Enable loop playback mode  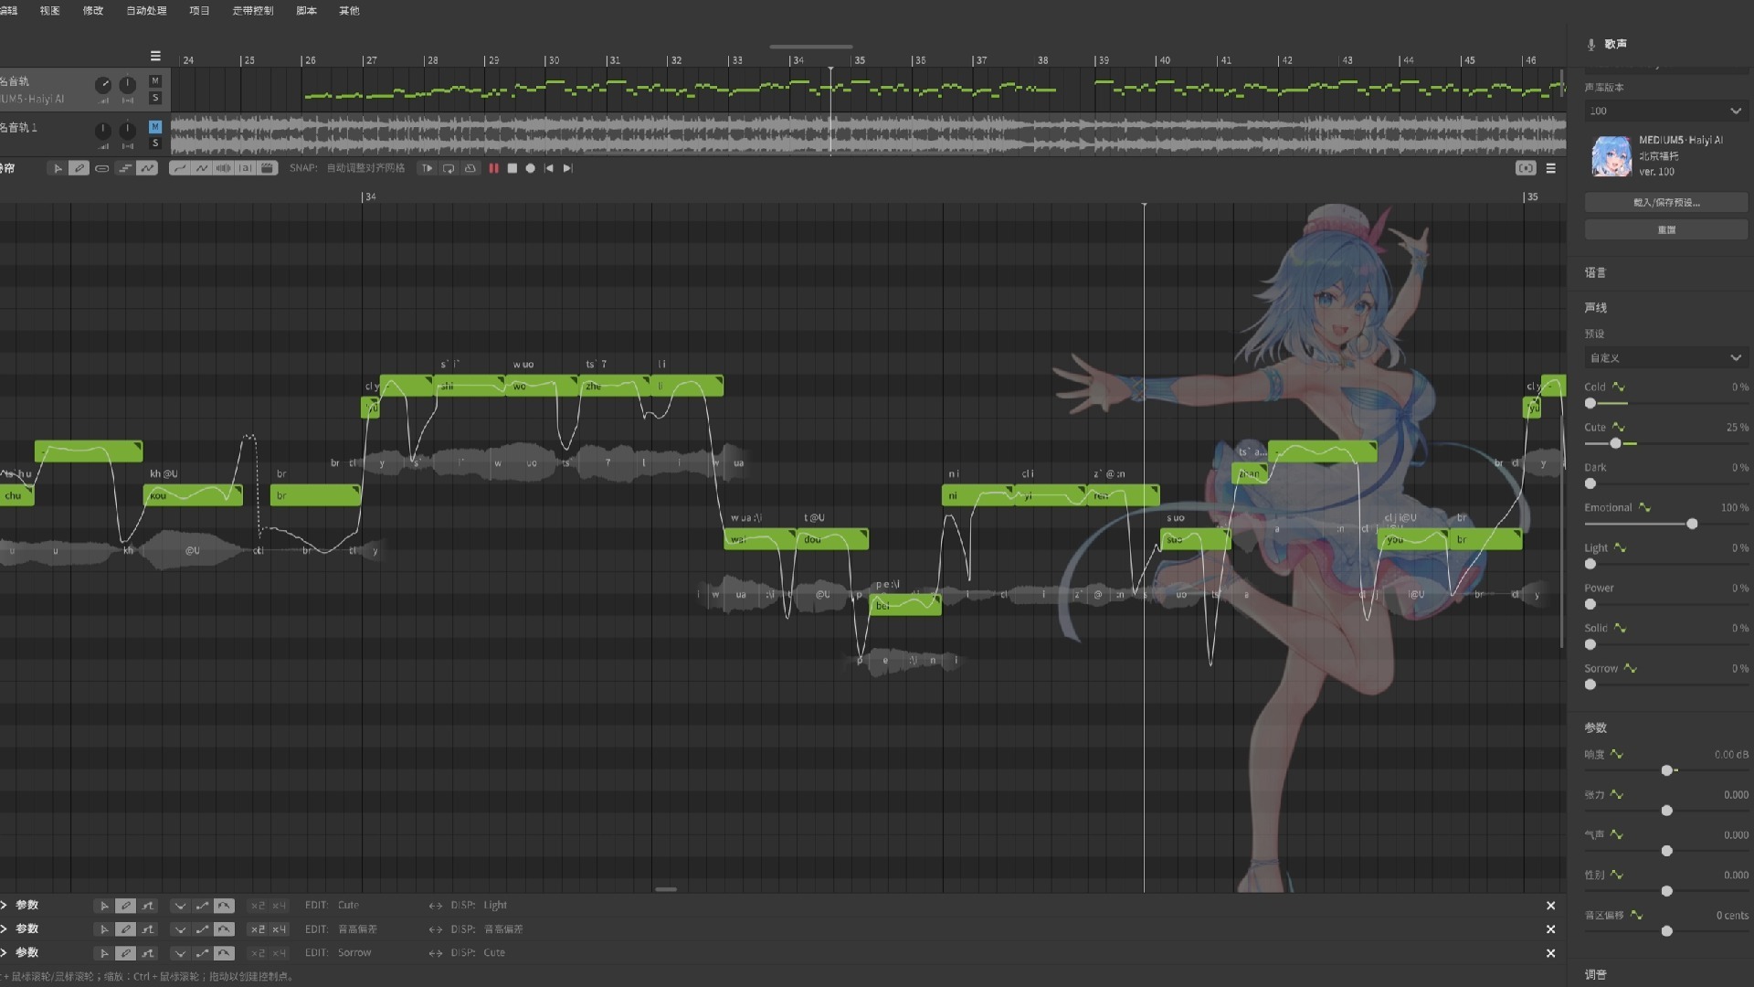449,168
